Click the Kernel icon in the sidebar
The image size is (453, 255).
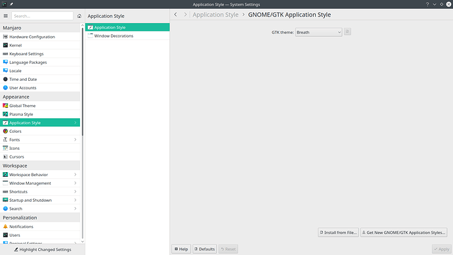pos(5,45)
